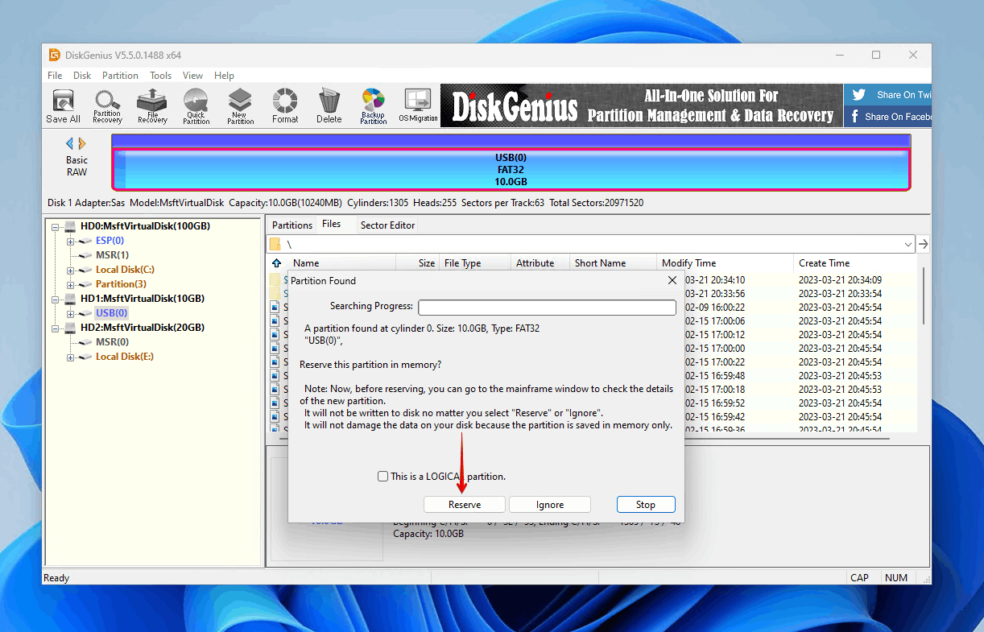
Task: Open the Partition Recovery tool
Action: [107, 106]
